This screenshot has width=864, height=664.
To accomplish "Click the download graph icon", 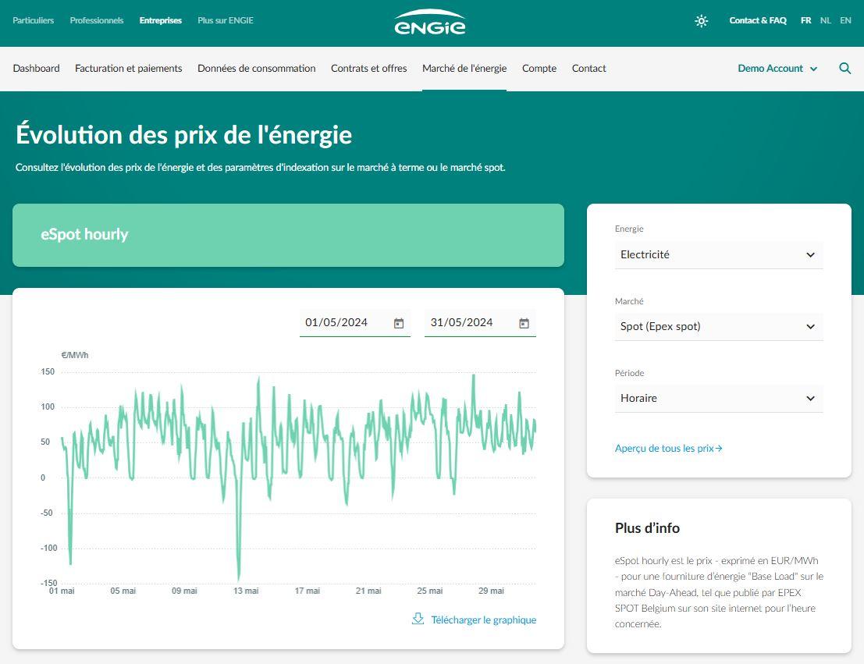I will coord(418,619).
